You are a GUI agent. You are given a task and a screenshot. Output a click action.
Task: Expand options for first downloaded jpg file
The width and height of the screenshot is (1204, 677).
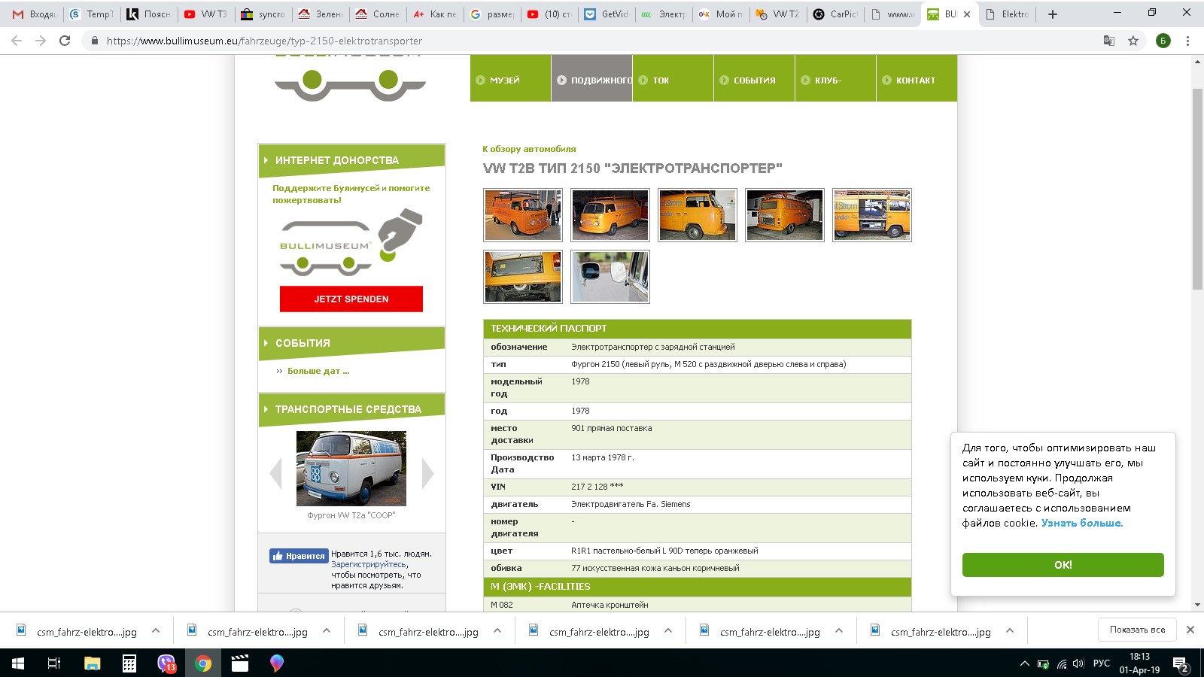[156, 631]
